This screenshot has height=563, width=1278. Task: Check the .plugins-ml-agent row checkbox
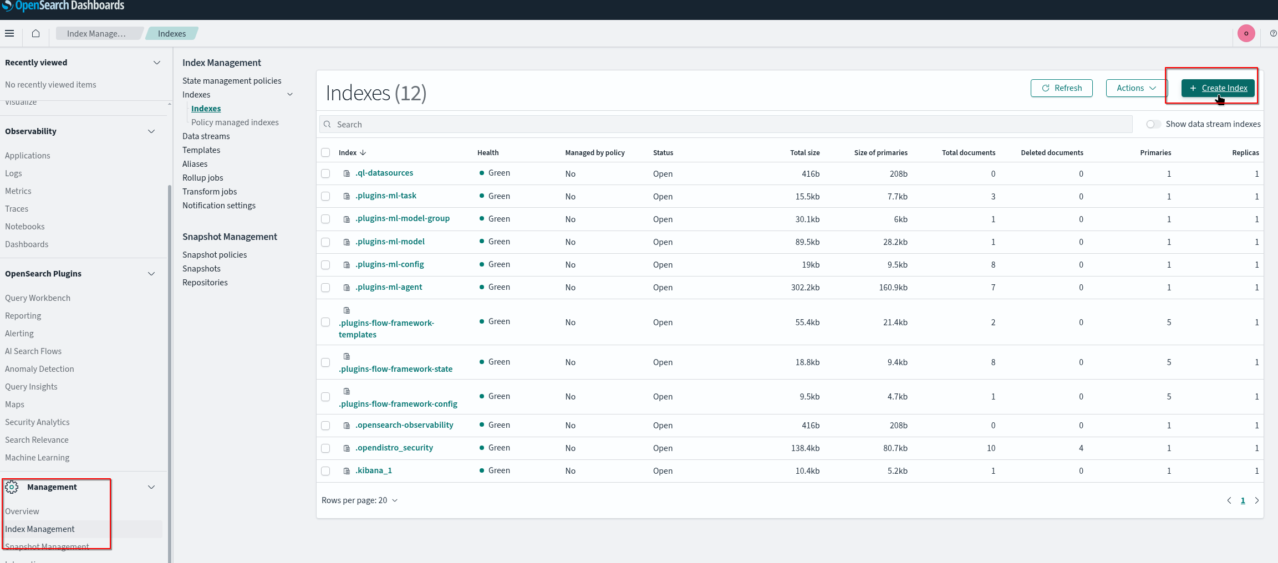(x=325, y=288)
